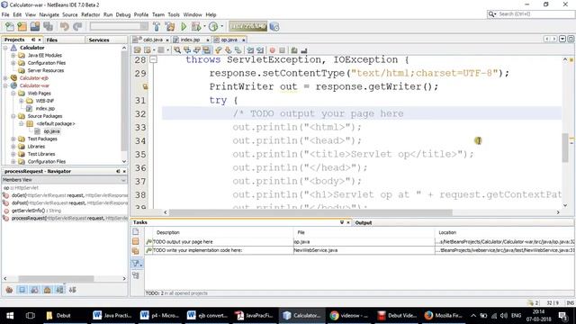The height and width of the screenshot is (324, 576).
Task: Switch to the Output tab
Action: tap(364, 222)
